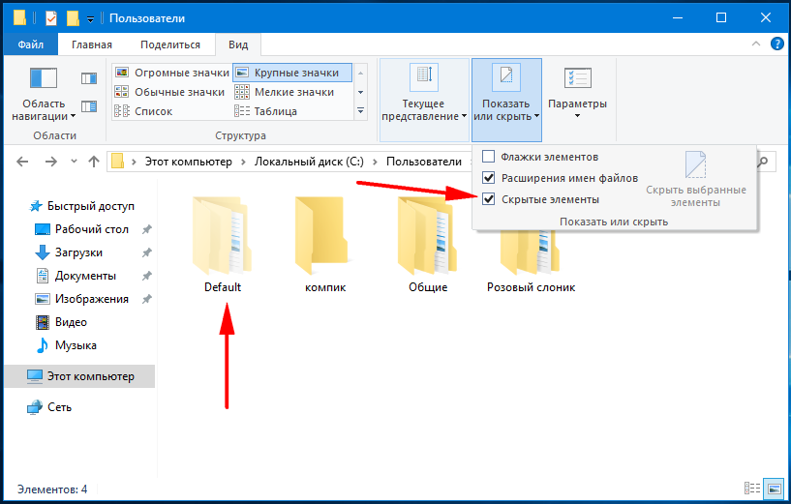Viewport: 791px width, 504px height.
Task: Switch to Поделиться ribbon tab
Action: click(170, 44)
